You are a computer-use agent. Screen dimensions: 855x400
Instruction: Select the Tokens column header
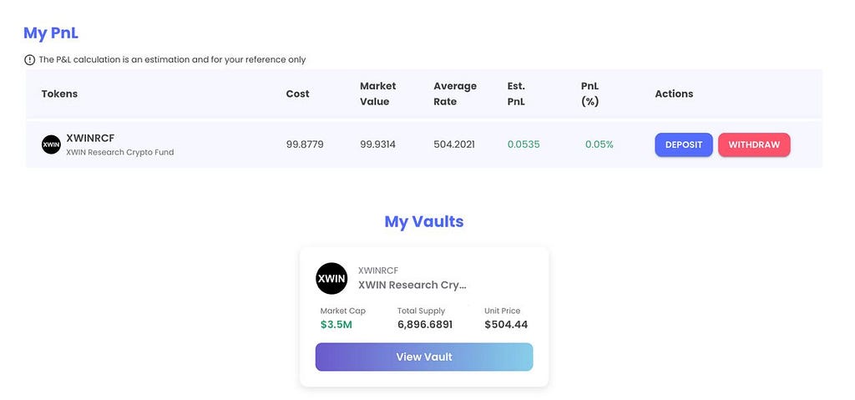pos(59,94)
